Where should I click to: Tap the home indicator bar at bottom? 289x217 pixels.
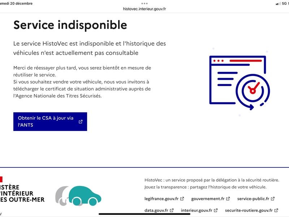144,214
